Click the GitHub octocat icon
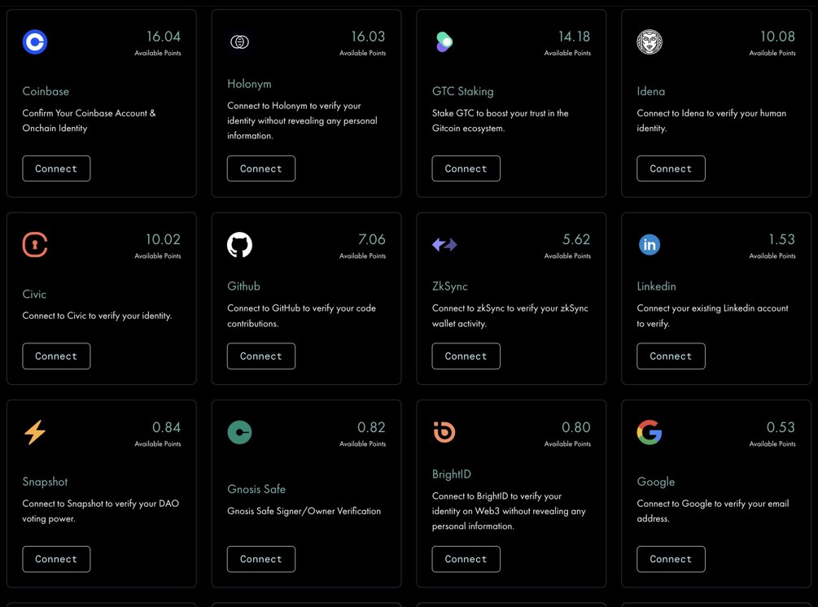The width and height of the screenshot is (818, 607). pos(239,245)
